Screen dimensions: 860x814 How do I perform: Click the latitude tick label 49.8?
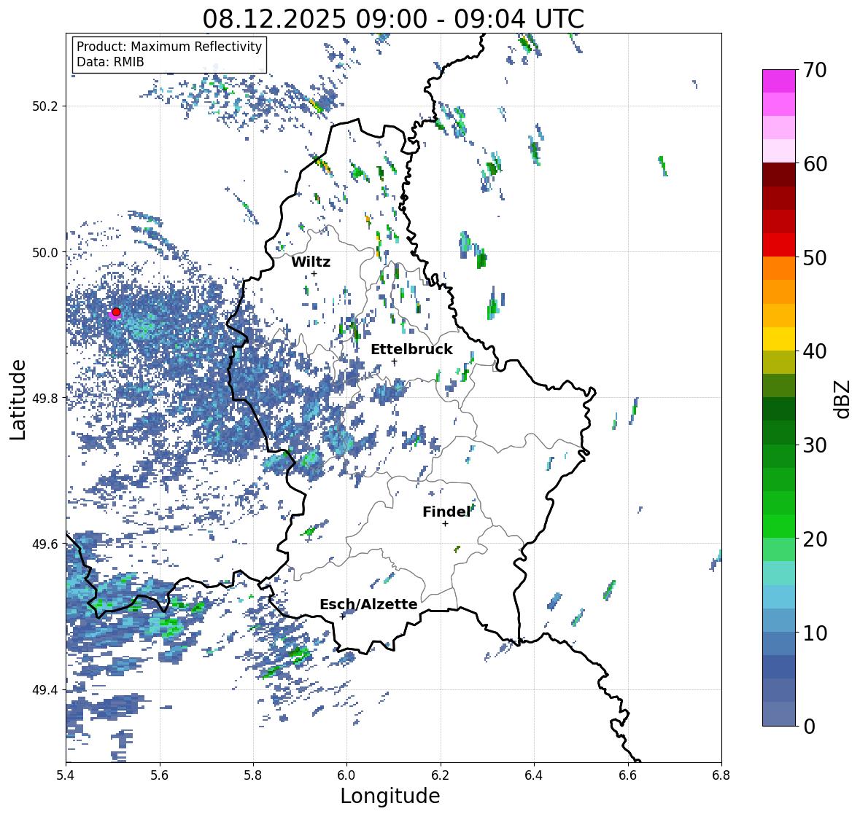[45, 398]
